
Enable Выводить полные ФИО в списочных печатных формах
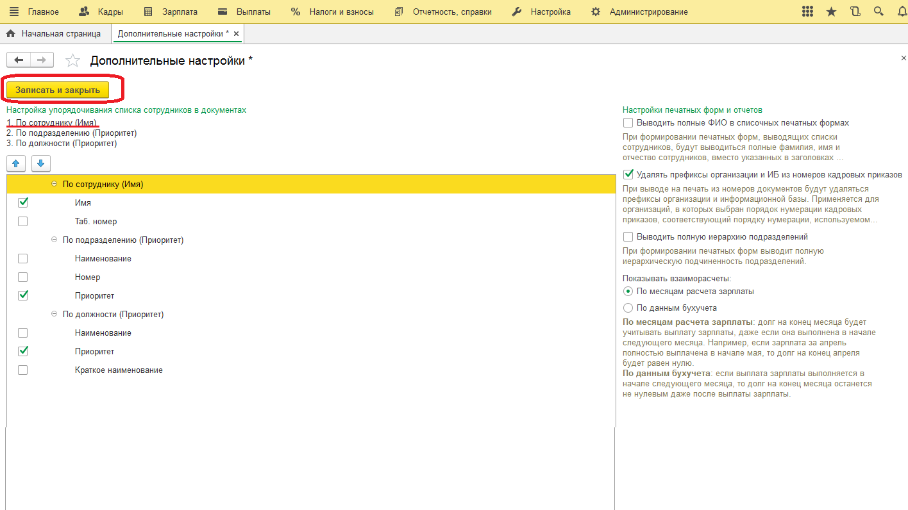click(x=628, y=122)
